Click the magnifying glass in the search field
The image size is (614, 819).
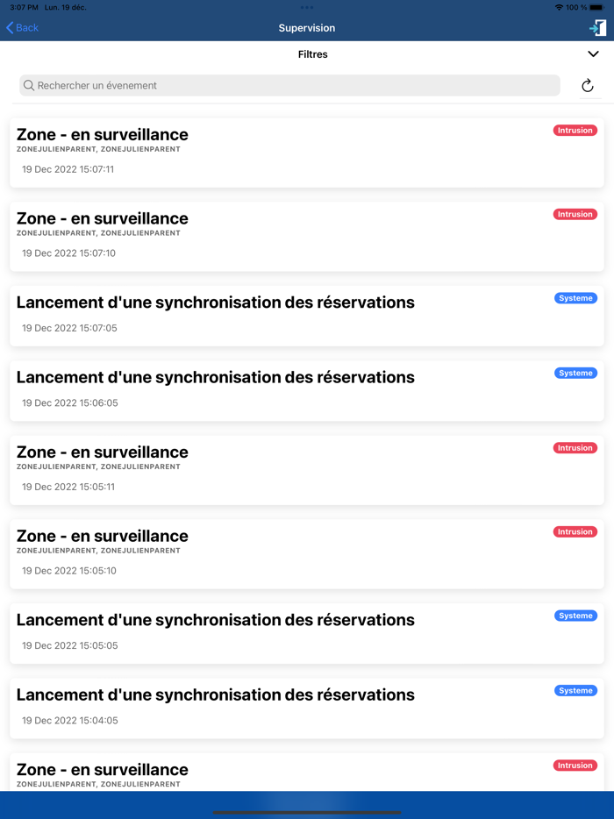point(29,85)
